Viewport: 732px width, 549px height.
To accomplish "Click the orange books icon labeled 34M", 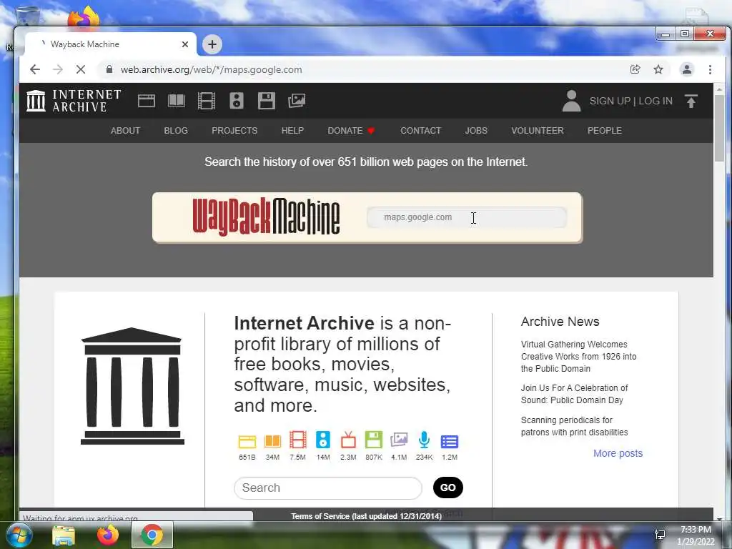I will 272,441.
